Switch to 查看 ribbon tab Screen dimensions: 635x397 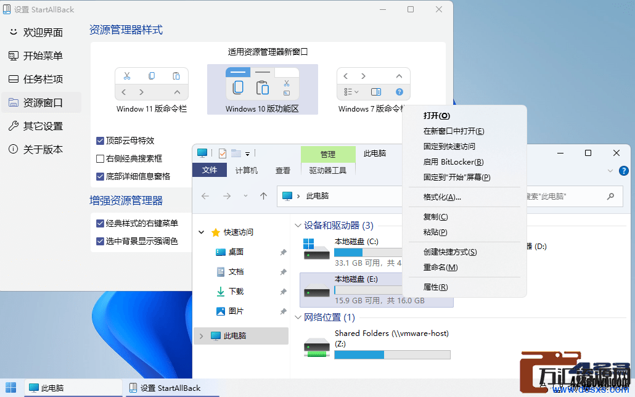pos(283,171)
